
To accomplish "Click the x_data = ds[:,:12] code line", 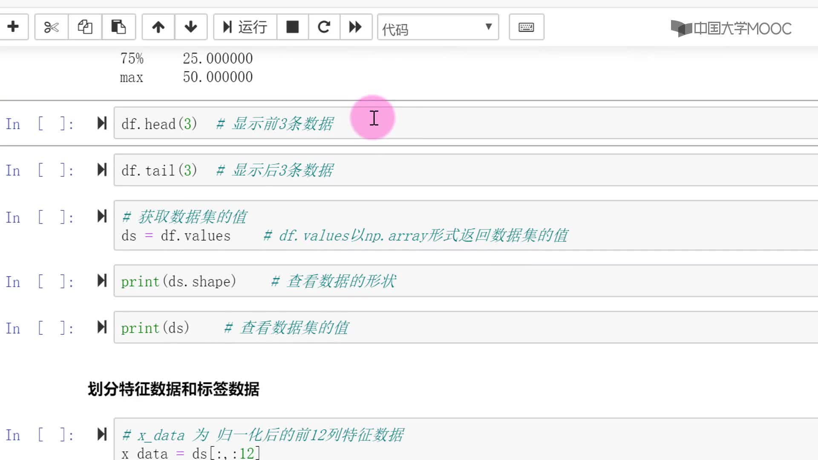I will [190, 453].
